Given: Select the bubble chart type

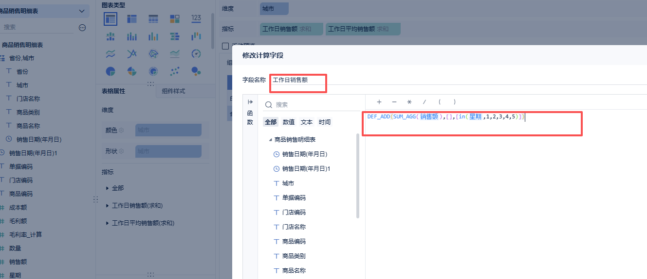Looking at the screenshot, I should (x=196, y=71).
